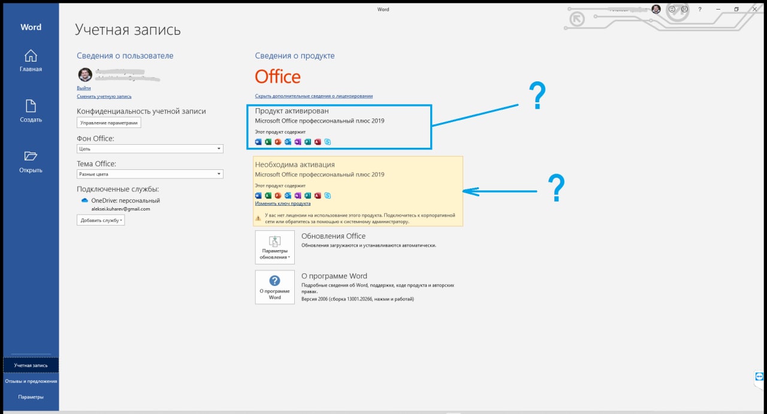Restore down the Word window

pyautogui.click(x=736, y=9)
